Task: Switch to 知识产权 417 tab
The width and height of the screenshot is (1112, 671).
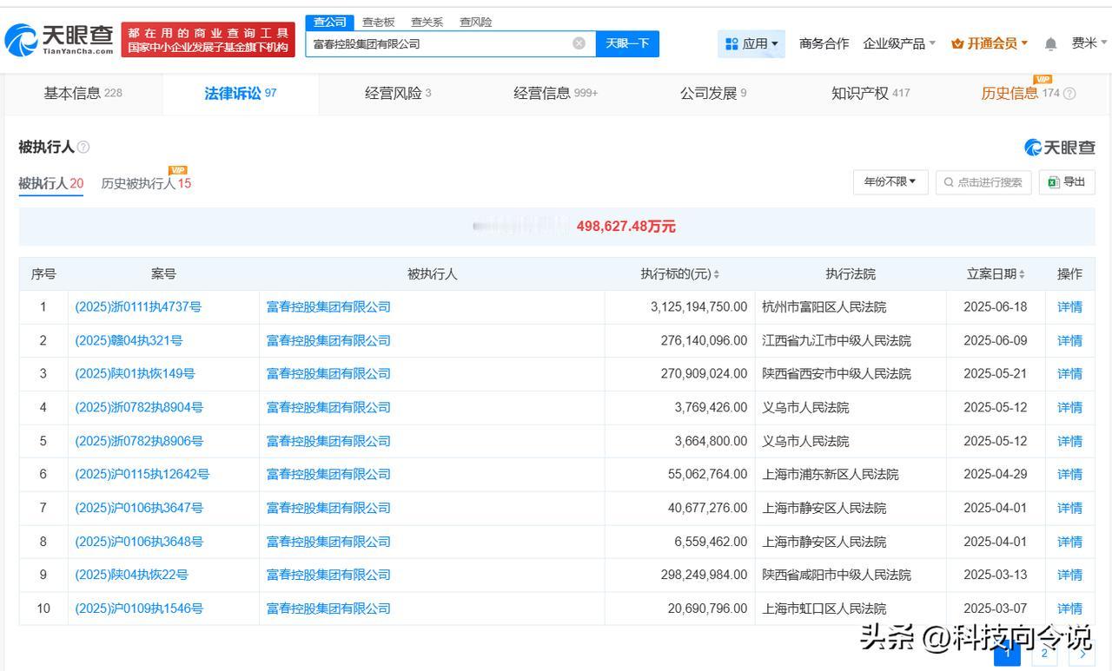Action: (870, 94)
